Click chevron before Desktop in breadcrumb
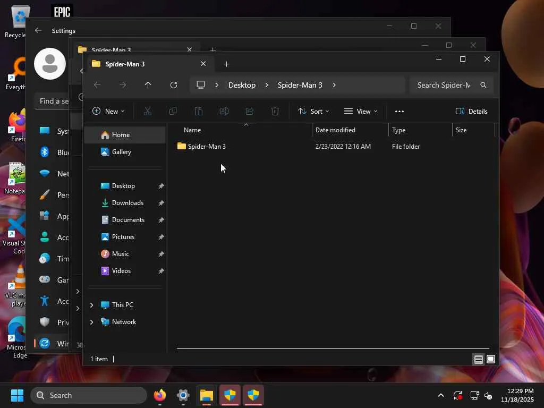The image size is (544, 408). click(x=217, y=85)
